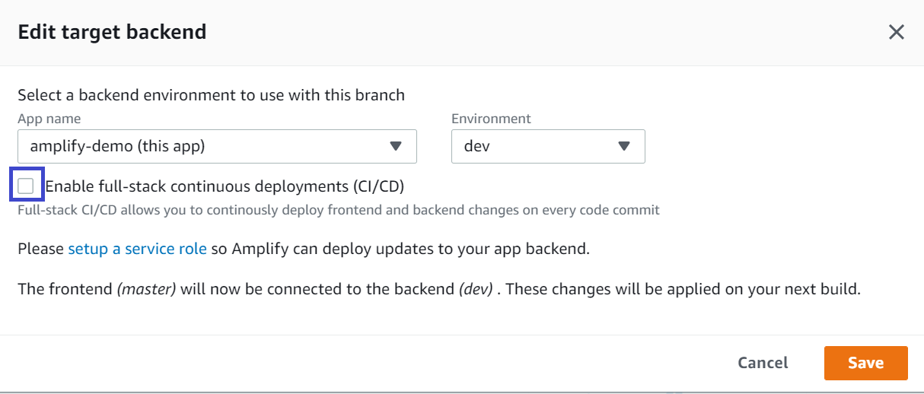The image size is (924, 394).
Task: Open the Environment dropdown showing dev
Action: (548, 146)
